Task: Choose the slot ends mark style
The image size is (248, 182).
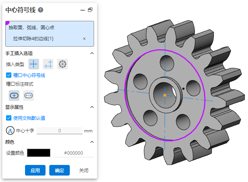Action: pos(28,95)
